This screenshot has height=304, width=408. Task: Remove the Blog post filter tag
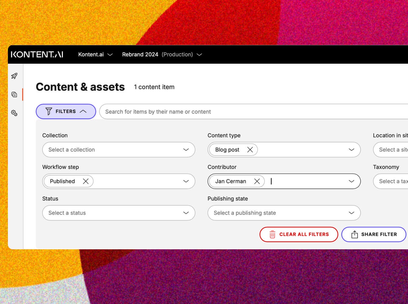click(250, 150)
